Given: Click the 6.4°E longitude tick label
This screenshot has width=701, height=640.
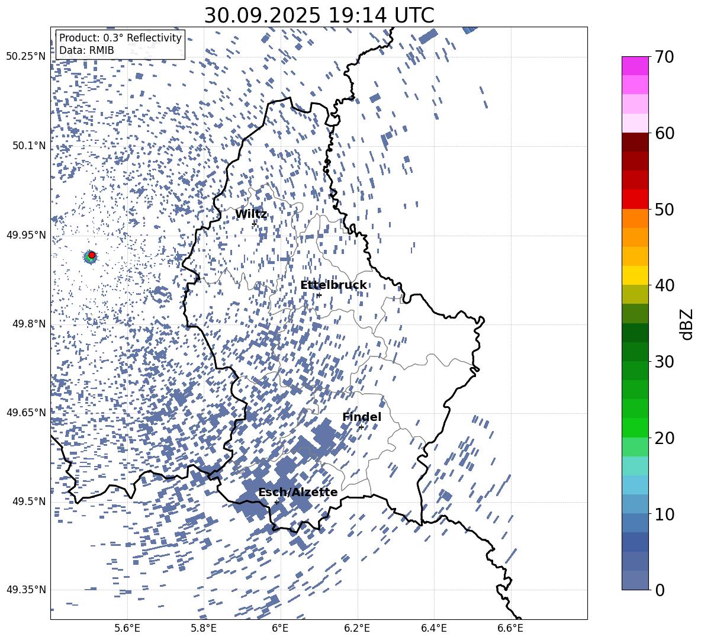Looking at the screenshot, I should (433, 628).
